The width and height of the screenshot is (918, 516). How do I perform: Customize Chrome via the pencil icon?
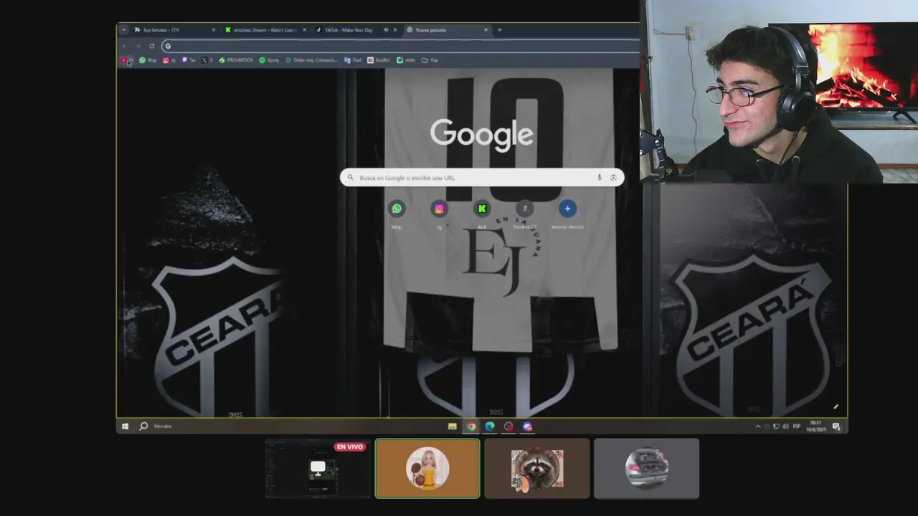[x=836, y=407]
